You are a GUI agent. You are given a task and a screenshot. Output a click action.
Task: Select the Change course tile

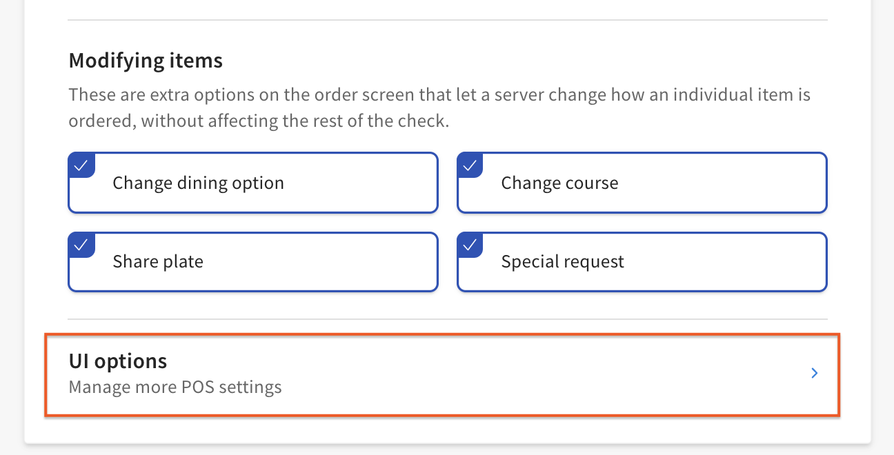(642, 182)
